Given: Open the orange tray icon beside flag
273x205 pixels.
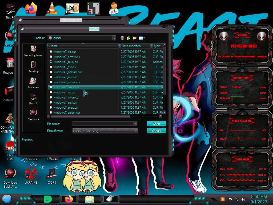Looking at the screenshot, I should click(223, 199).
